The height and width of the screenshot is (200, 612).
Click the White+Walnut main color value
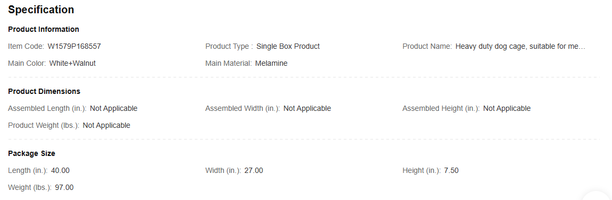point(72,64)
